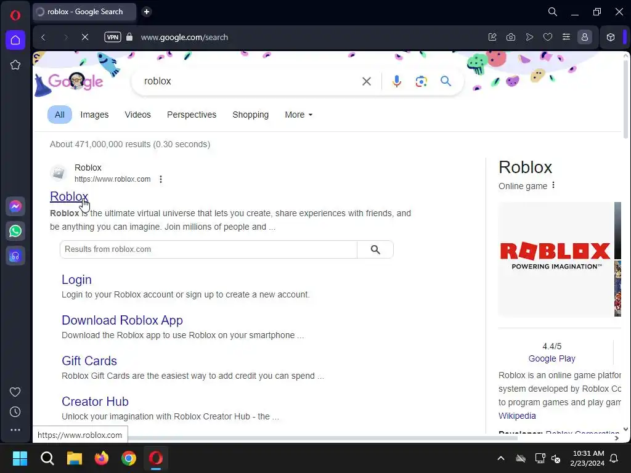
Task: Show hidden system tray icons chevron
Action: (x=501, y=458)
